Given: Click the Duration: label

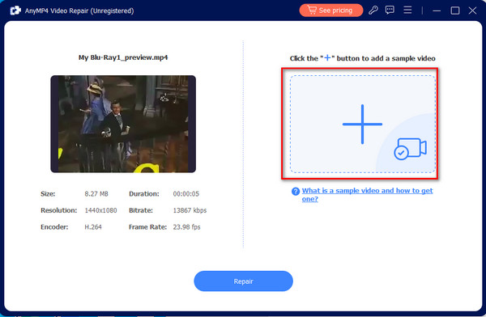Looking at the screenshot, I should click(144, 194).
